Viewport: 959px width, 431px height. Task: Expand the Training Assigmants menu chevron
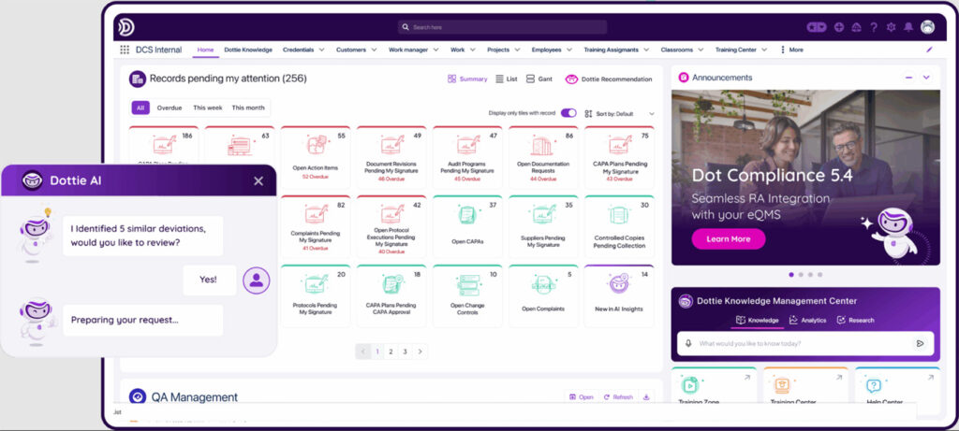[x=646, y=50]
